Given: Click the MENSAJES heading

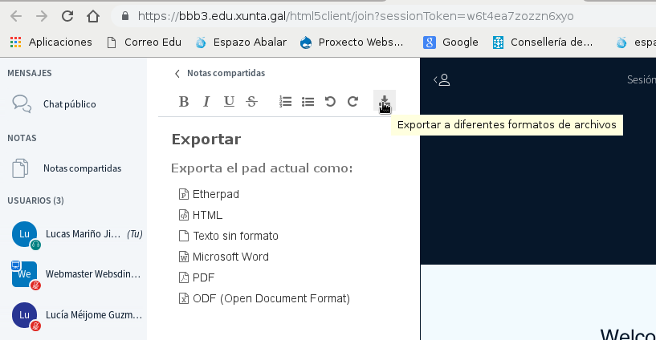Looking at the screenshot, I should coord(29,73).
